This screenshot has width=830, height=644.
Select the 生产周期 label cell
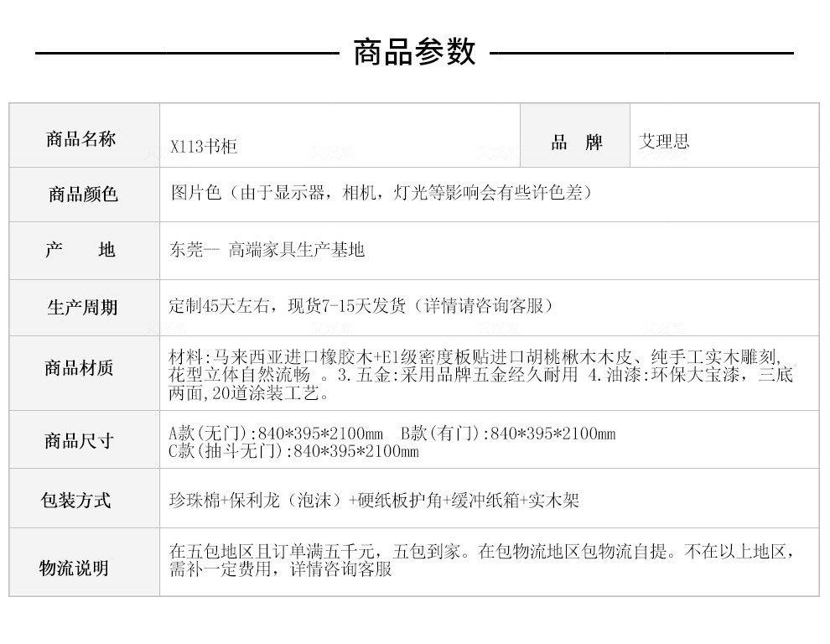(85, 308)
